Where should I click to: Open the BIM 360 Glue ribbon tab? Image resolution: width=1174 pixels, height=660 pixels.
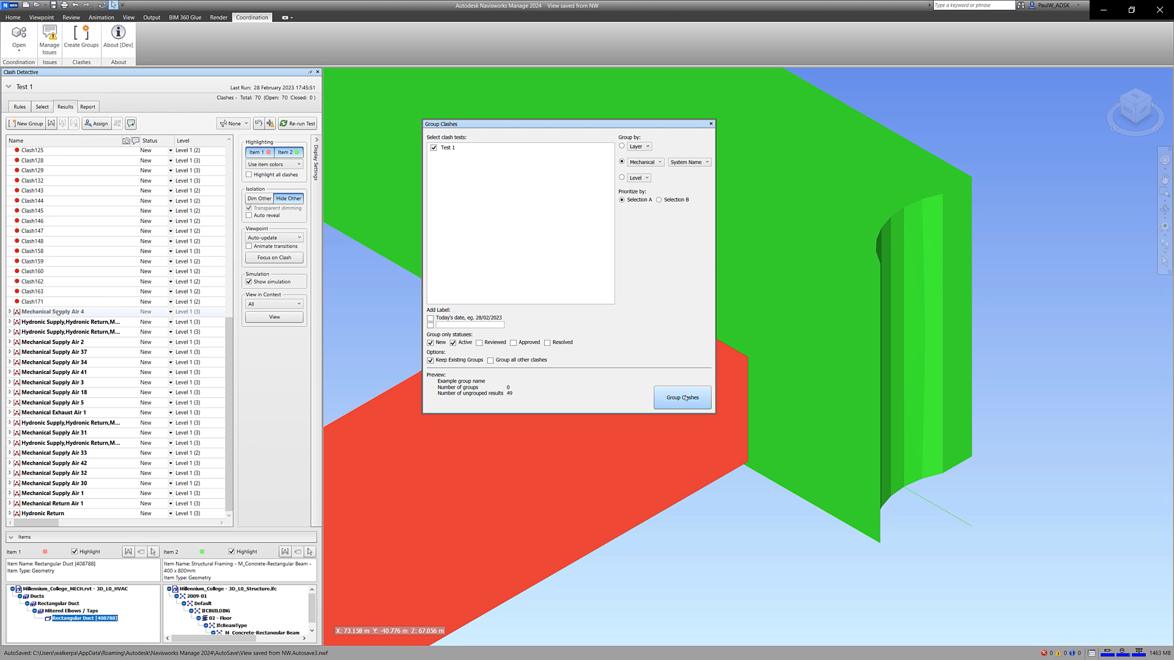[x=185, y=17]
